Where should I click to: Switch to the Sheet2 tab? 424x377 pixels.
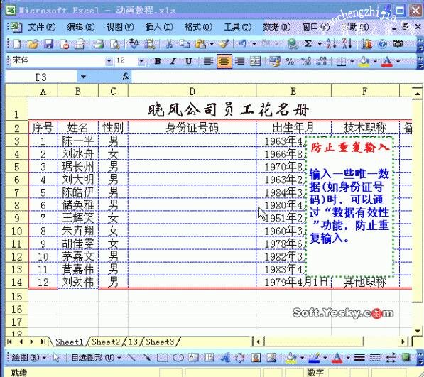point(106,342)
